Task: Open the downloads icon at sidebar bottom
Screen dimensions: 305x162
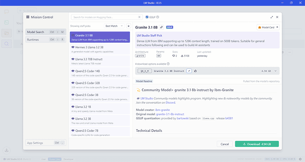Action: pos(6,150)
